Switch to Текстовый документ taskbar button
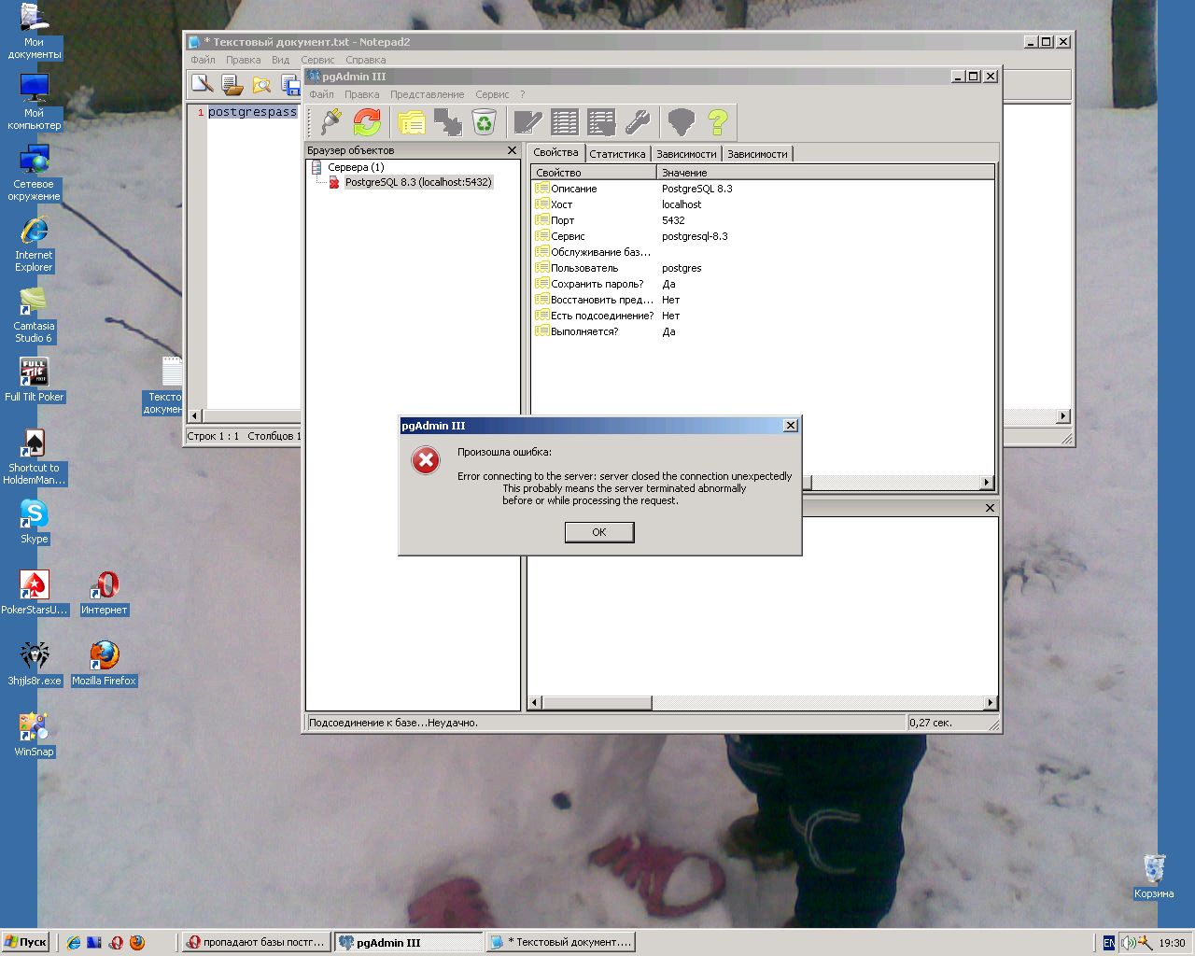This screenshot has width=1195, height=956. tap(560, 942)
